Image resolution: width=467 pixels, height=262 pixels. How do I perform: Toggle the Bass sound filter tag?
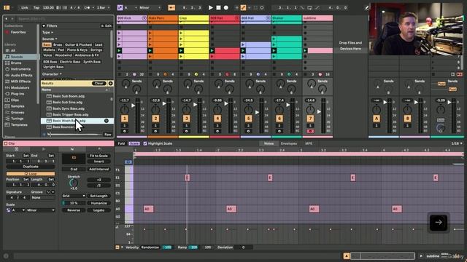pos(47,45)
